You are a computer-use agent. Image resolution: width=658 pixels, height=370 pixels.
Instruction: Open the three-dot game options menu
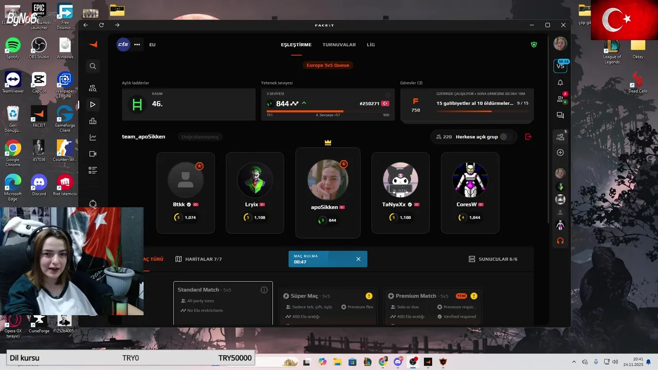[137, 45]
